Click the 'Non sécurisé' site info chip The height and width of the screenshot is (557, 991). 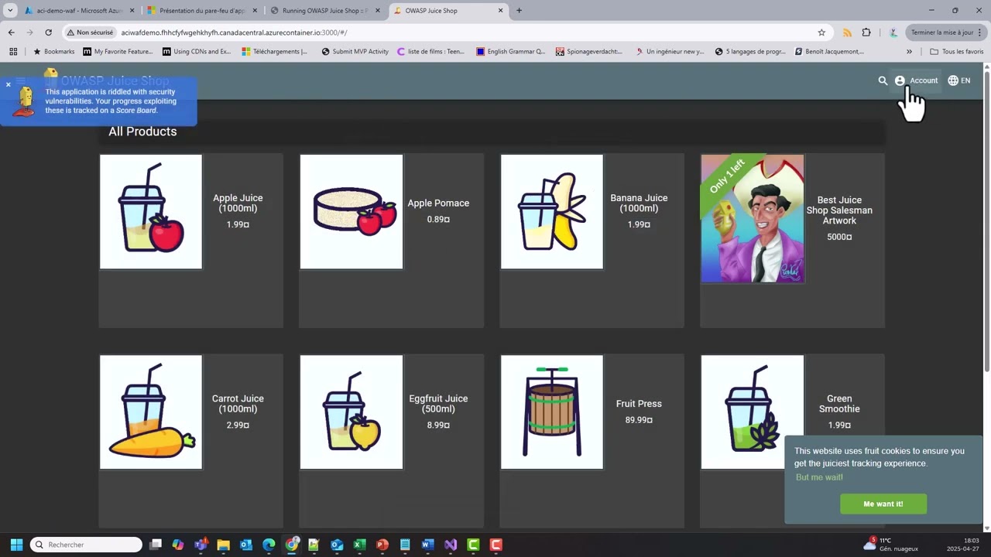pos(91,32)
